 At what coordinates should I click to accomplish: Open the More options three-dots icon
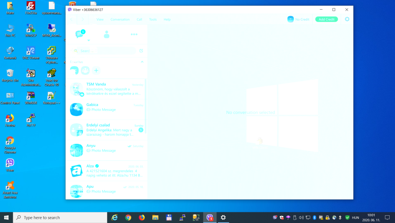[134, 34]
